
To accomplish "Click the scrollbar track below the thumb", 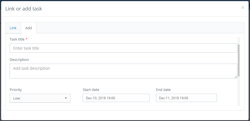I will pyautogui.click(x=239, y=91).
